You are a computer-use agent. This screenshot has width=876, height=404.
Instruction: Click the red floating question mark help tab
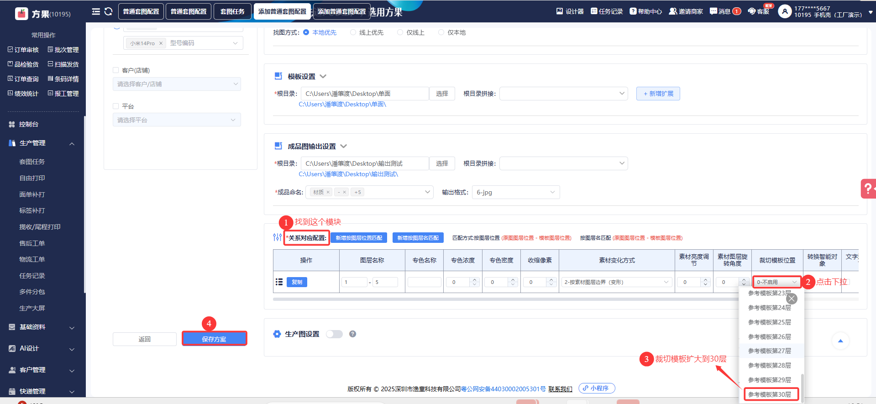click(868, 189)
